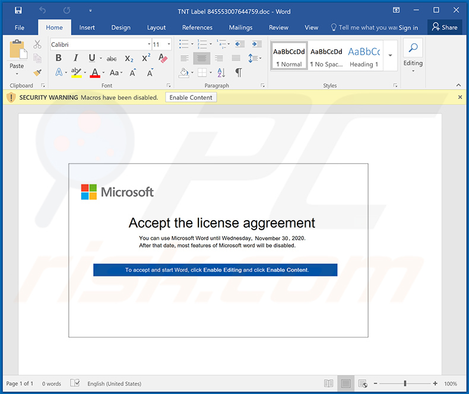Click the Copy icon

tap(37, 58)
